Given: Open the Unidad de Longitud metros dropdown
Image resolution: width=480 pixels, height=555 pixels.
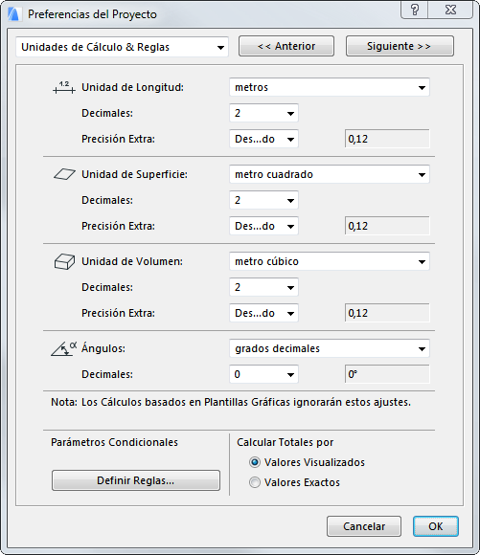Looking at the screenshot, I should pos(330,87).
